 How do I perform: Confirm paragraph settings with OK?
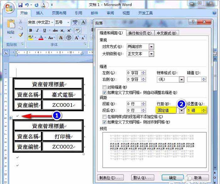coord(173,178)
